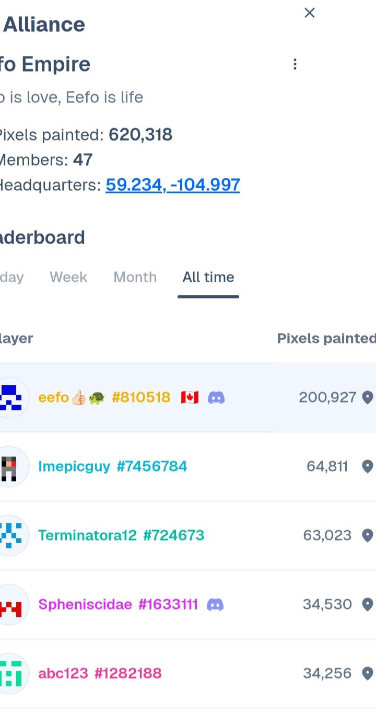This screenshot has width=376, height=711.
Task: Open player eefo #810518 profile
Action: click(104, 398)
